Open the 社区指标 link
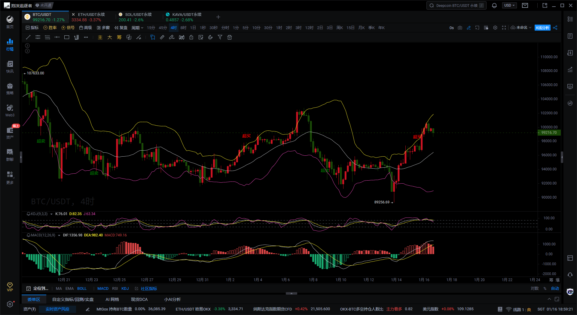Viewport: 577px width, 315px height. tap(149, 288)
